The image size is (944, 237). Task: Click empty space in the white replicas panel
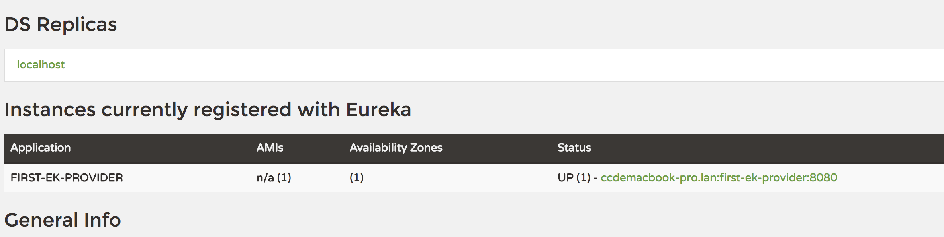click(x=478, y=65)
